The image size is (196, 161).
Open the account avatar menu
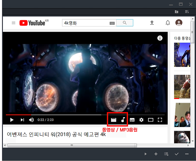[179, 23]
